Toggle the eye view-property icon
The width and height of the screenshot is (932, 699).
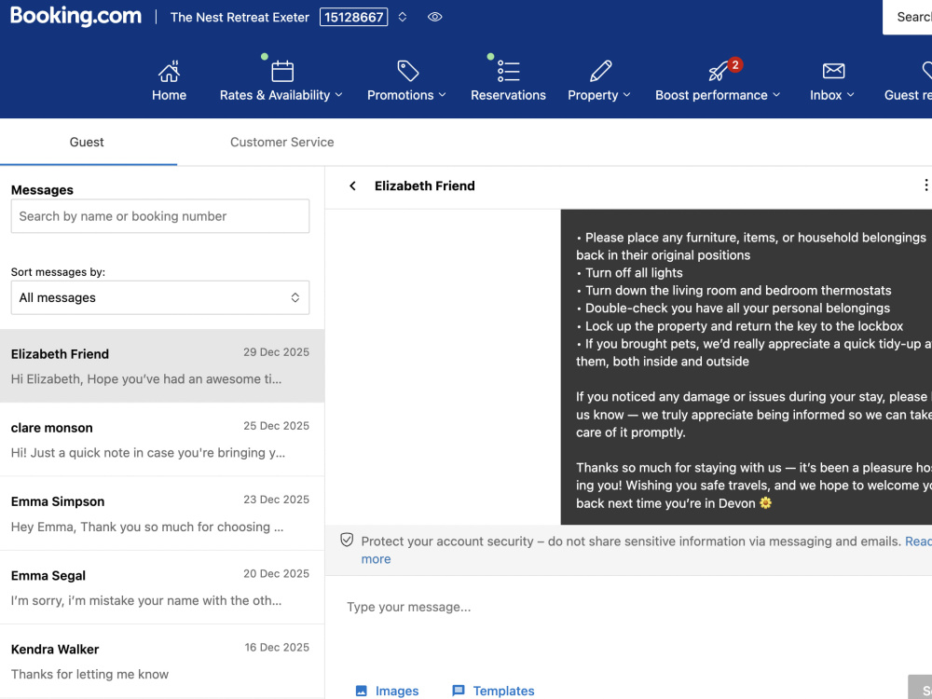click(435, 17)
